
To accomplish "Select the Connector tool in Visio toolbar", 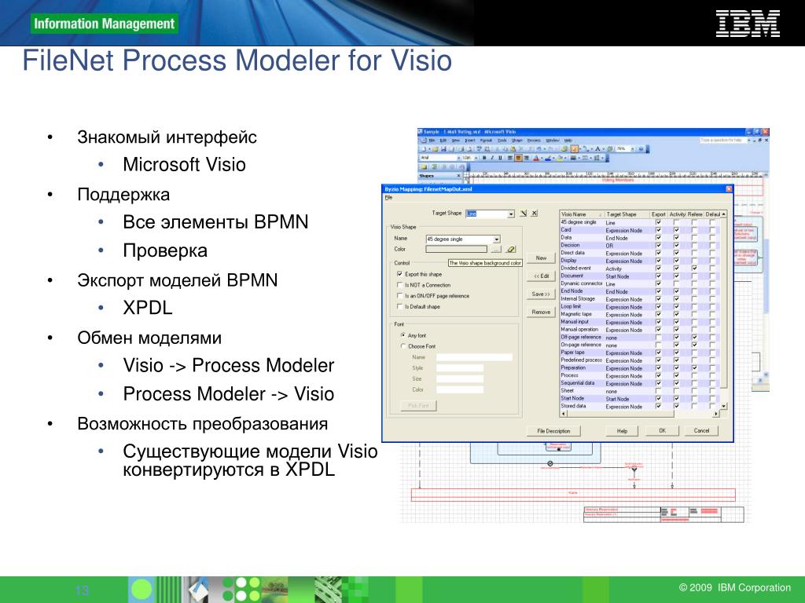I will coord(586,148).
